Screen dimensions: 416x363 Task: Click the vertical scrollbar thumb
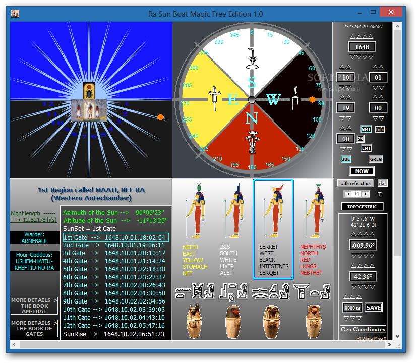pyautogui.click(x=397, y=143)
